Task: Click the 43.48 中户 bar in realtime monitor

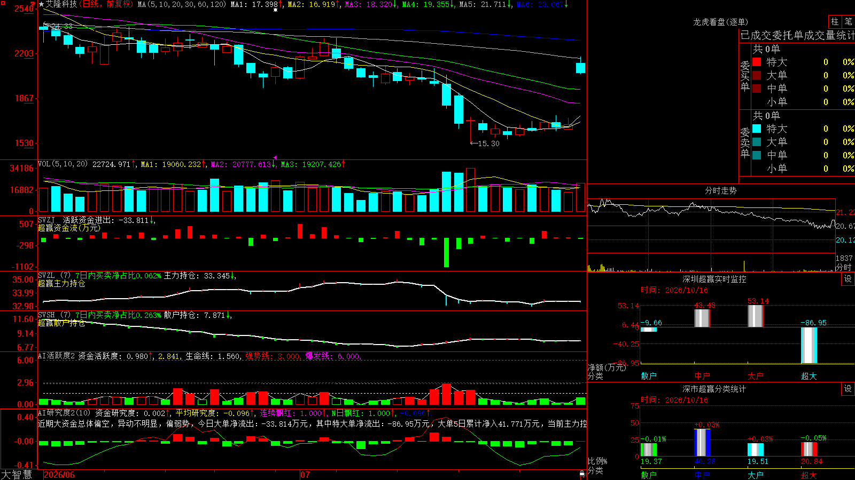Action: pyautogui.click(x=702, y=318)
